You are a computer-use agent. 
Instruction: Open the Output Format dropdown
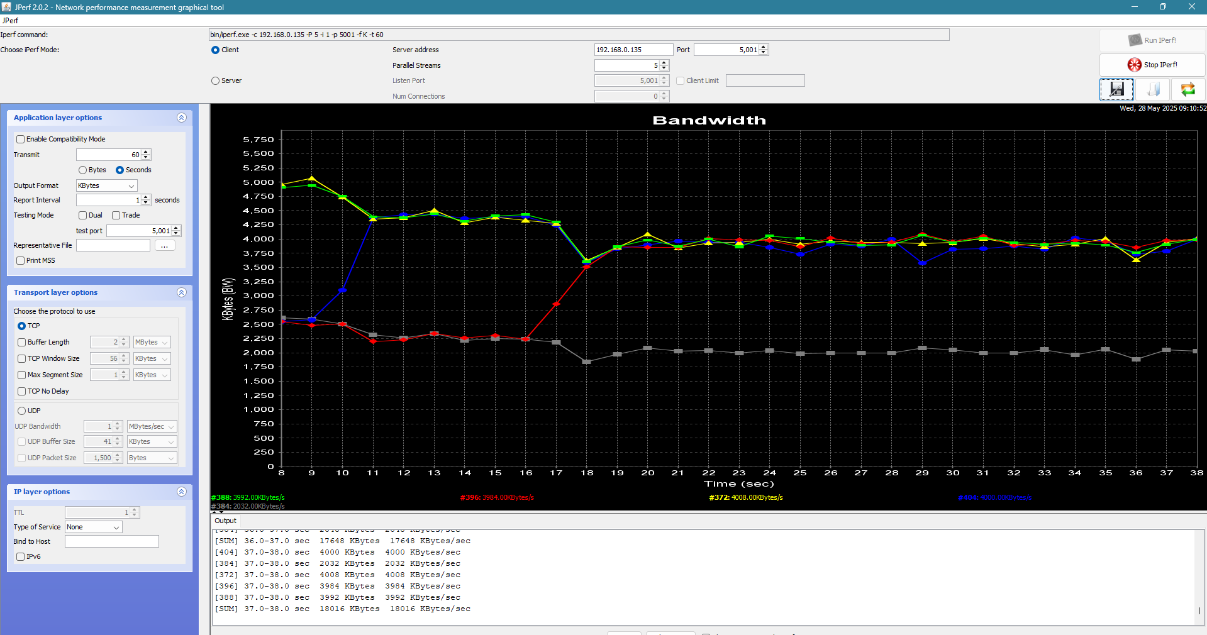[x=106, y=185]
